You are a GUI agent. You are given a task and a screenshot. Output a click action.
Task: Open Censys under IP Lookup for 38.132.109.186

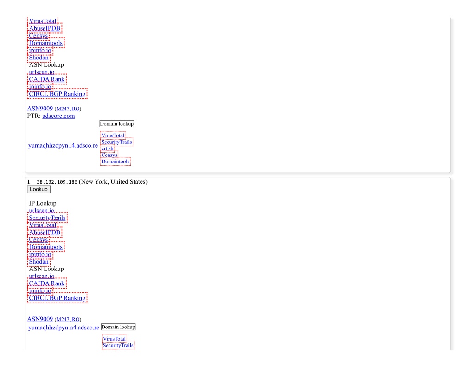tap(39, 240)
